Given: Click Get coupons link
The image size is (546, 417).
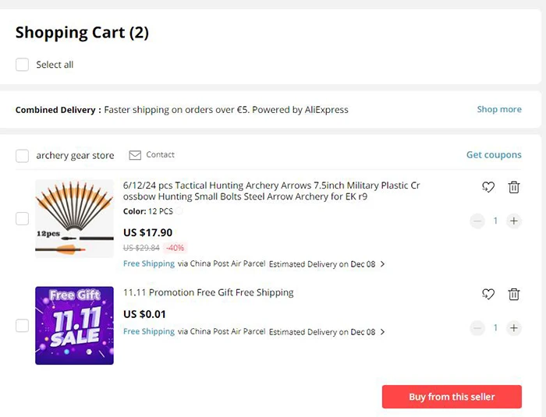Looking at the screenshot, I should tap(493, 155).
